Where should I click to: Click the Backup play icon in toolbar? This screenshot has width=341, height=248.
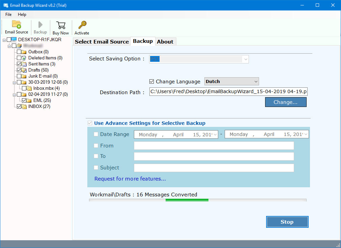[40, 25]
